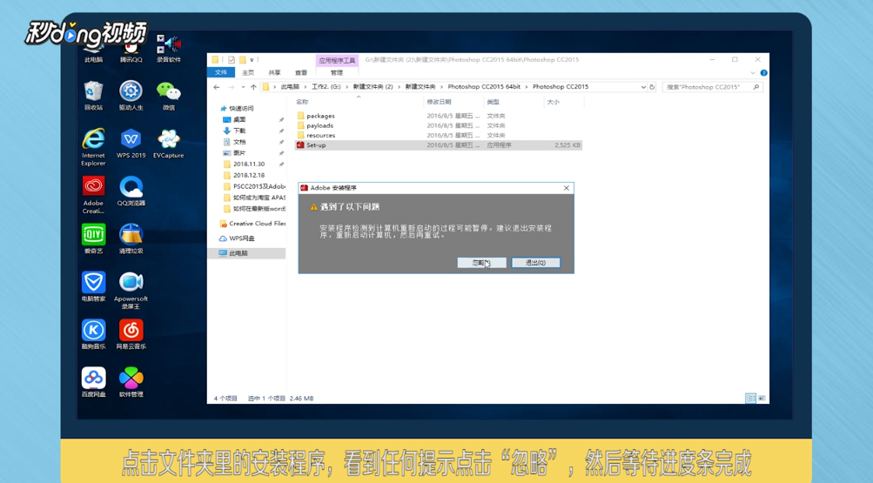This screenshot has width=873, height=483.
Task: Sort by the 类型 column header
Action: (493, 102)
